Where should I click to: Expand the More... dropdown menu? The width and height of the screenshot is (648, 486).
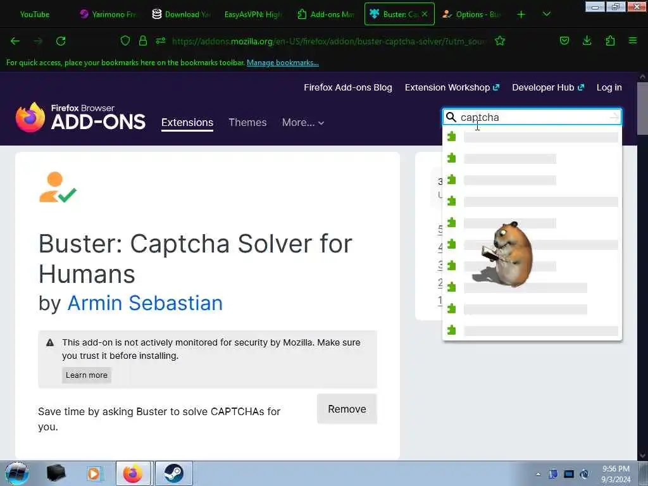(303, 123)
